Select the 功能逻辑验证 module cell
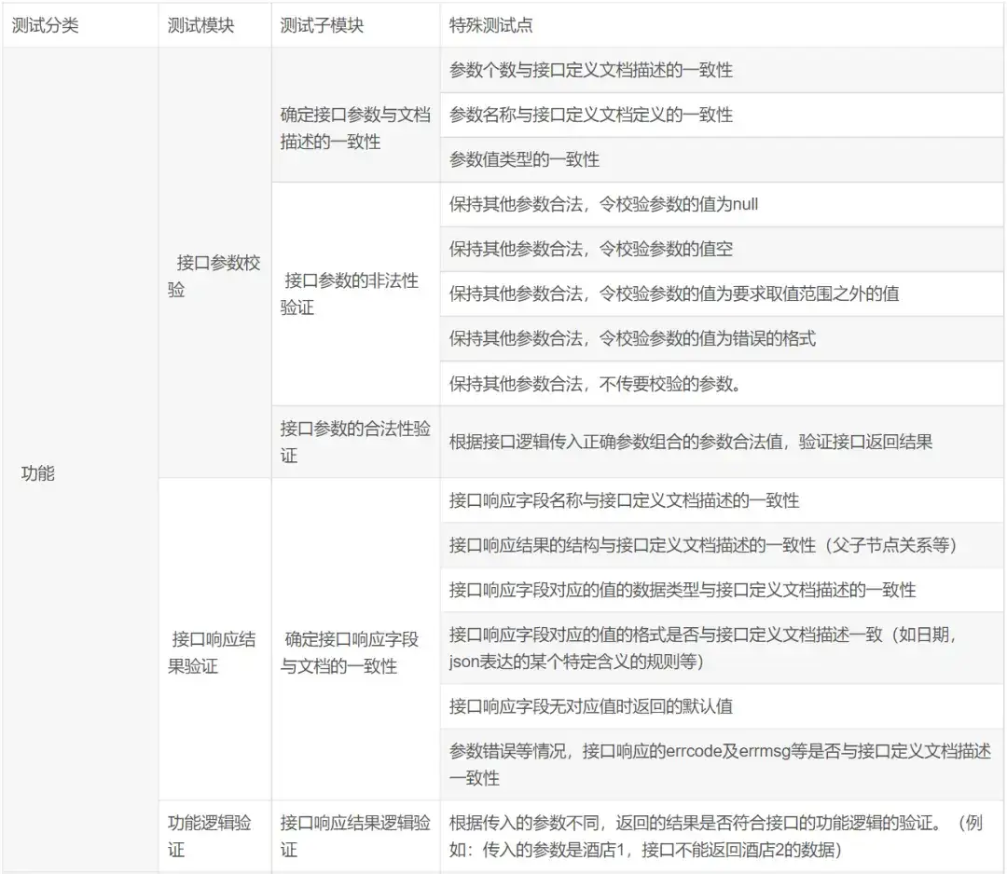 point(214,836)
